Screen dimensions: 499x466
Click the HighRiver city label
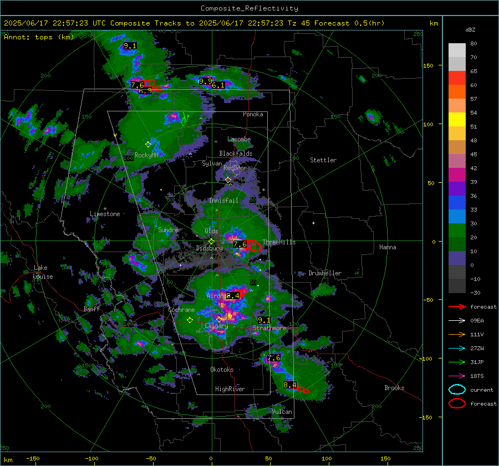230,389
